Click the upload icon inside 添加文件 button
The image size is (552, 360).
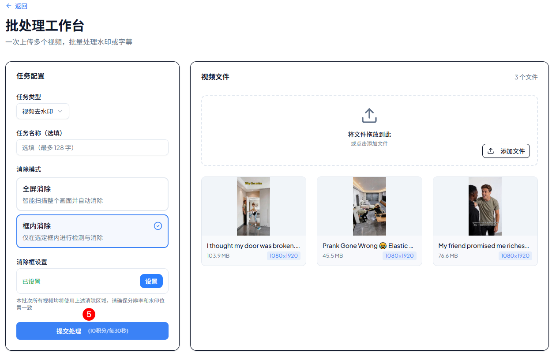[x=491, y=151]
